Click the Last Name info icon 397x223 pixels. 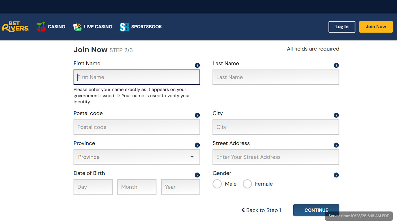click(x=336, y=65)
